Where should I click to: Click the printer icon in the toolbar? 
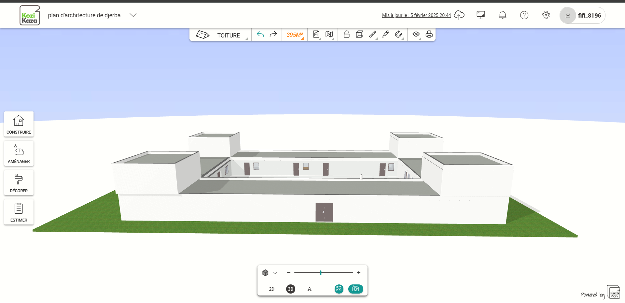click(x=429, y=35)
